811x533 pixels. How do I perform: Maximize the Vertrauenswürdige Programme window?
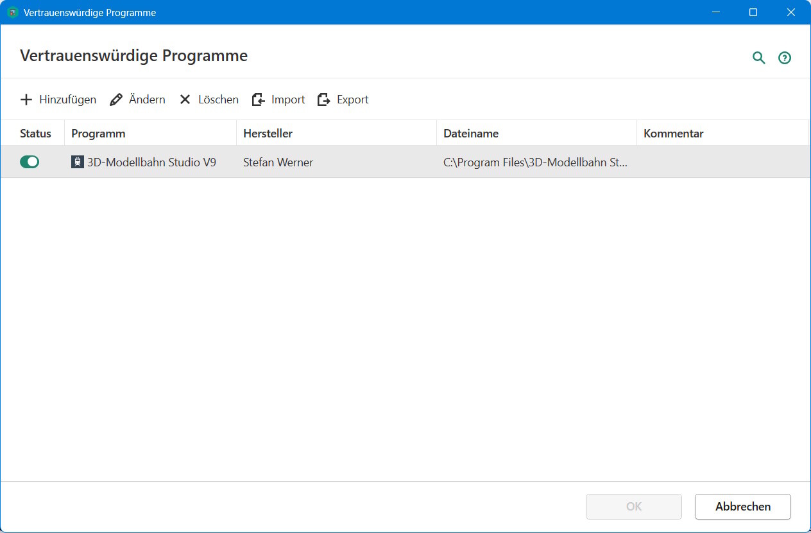[753, 12]
